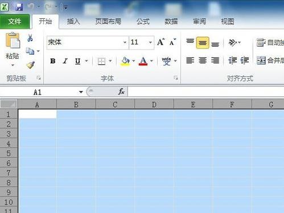The width and height of the screenshot is (284, 213).
Task: Click the Decrease Font Size icon
Action: point(172,42)
